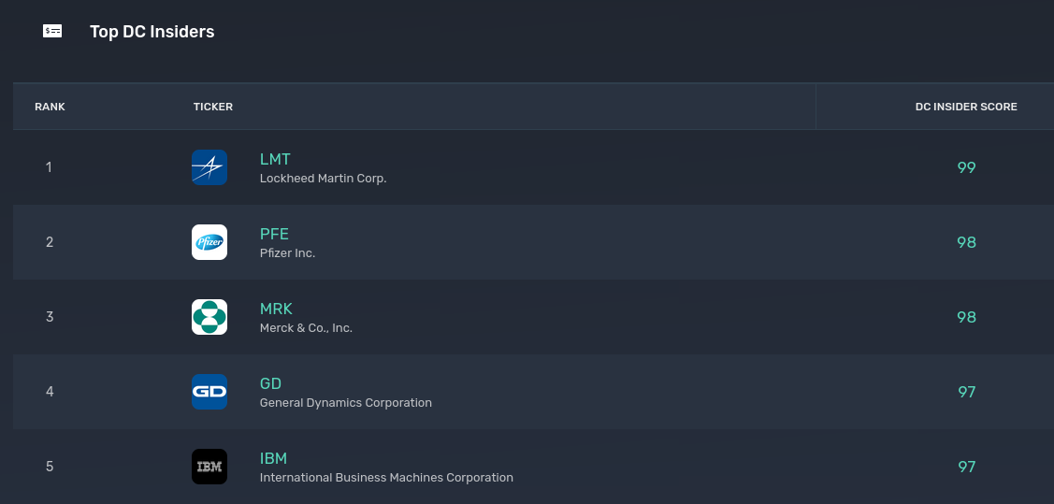Click rank number 3 in MRK row

point(50,317)
